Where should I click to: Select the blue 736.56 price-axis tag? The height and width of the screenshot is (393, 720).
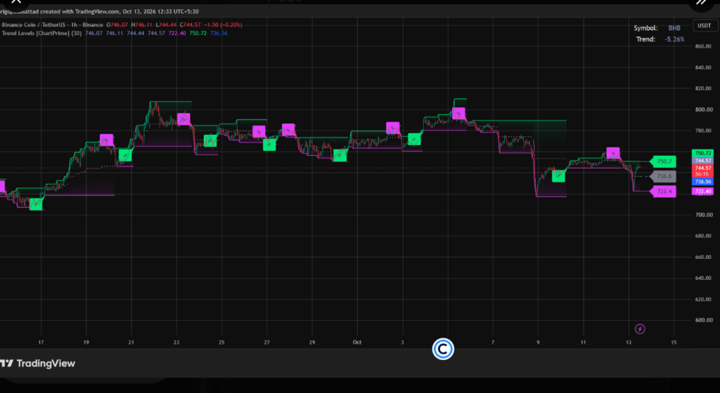click(702, 182)
